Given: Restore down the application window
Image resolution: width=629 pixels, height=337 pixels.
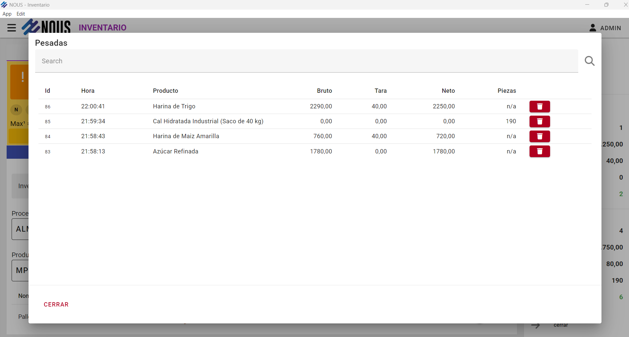Looking at the screenshot, I should [606, 5].
